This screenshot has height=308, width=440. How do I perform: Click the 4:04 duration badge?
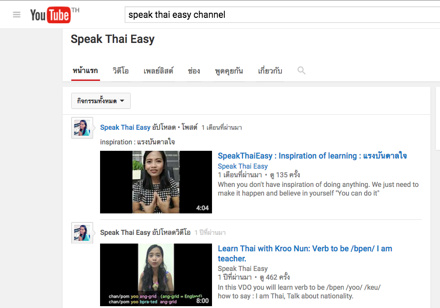tap(202, 208)
